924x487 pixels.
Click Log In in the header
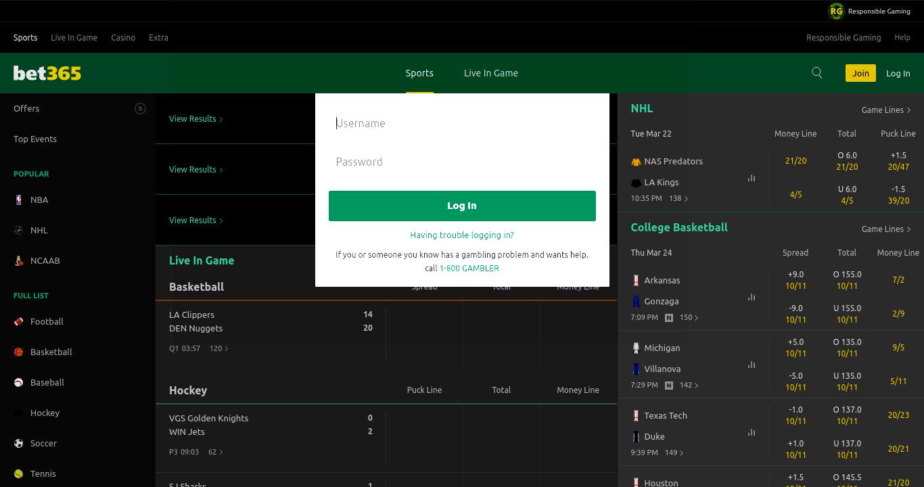898,73
